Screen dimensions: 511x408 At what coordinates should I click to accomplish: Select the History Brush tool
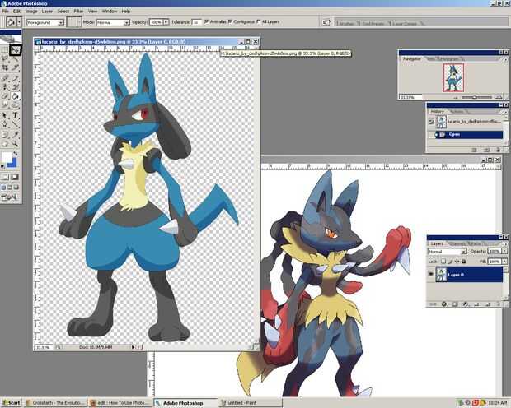pyautogui.click(x=15, y=87)
